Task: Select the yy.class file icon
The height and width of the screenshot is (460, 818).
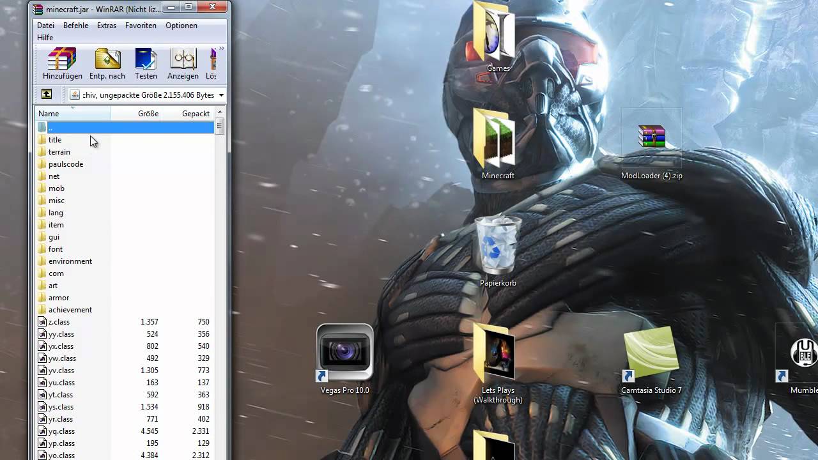Action: click(x=42, y=334)
